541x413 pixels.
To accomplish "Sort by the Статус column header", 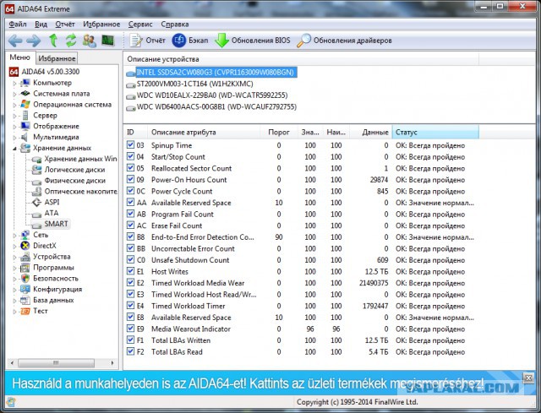I will [x=435, y=132].
